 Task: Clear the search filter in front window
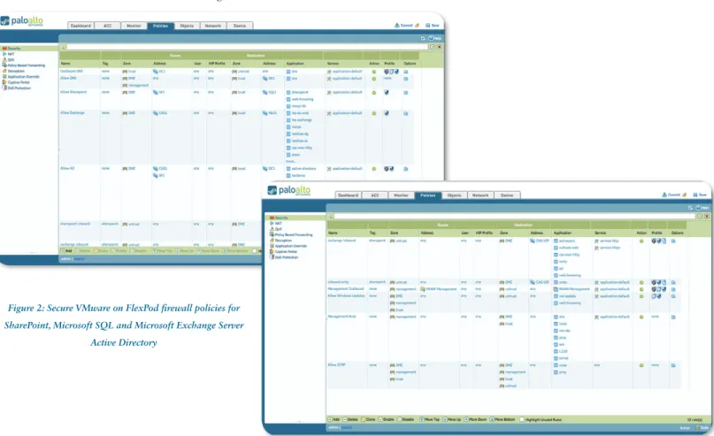point(707,216)
